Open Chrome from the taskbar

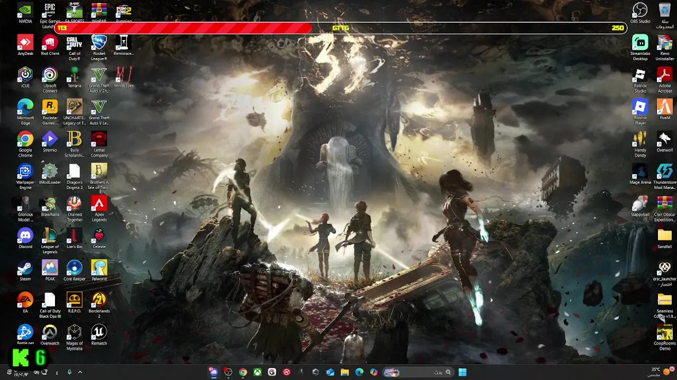(x=243, y=372)
